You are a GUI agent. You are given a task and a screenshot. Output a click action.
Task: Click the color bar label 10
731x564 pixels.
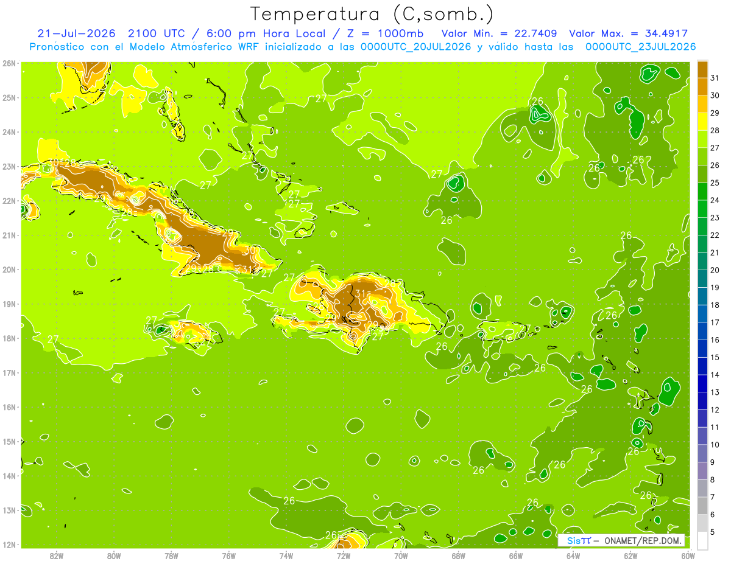click(715, 445)
